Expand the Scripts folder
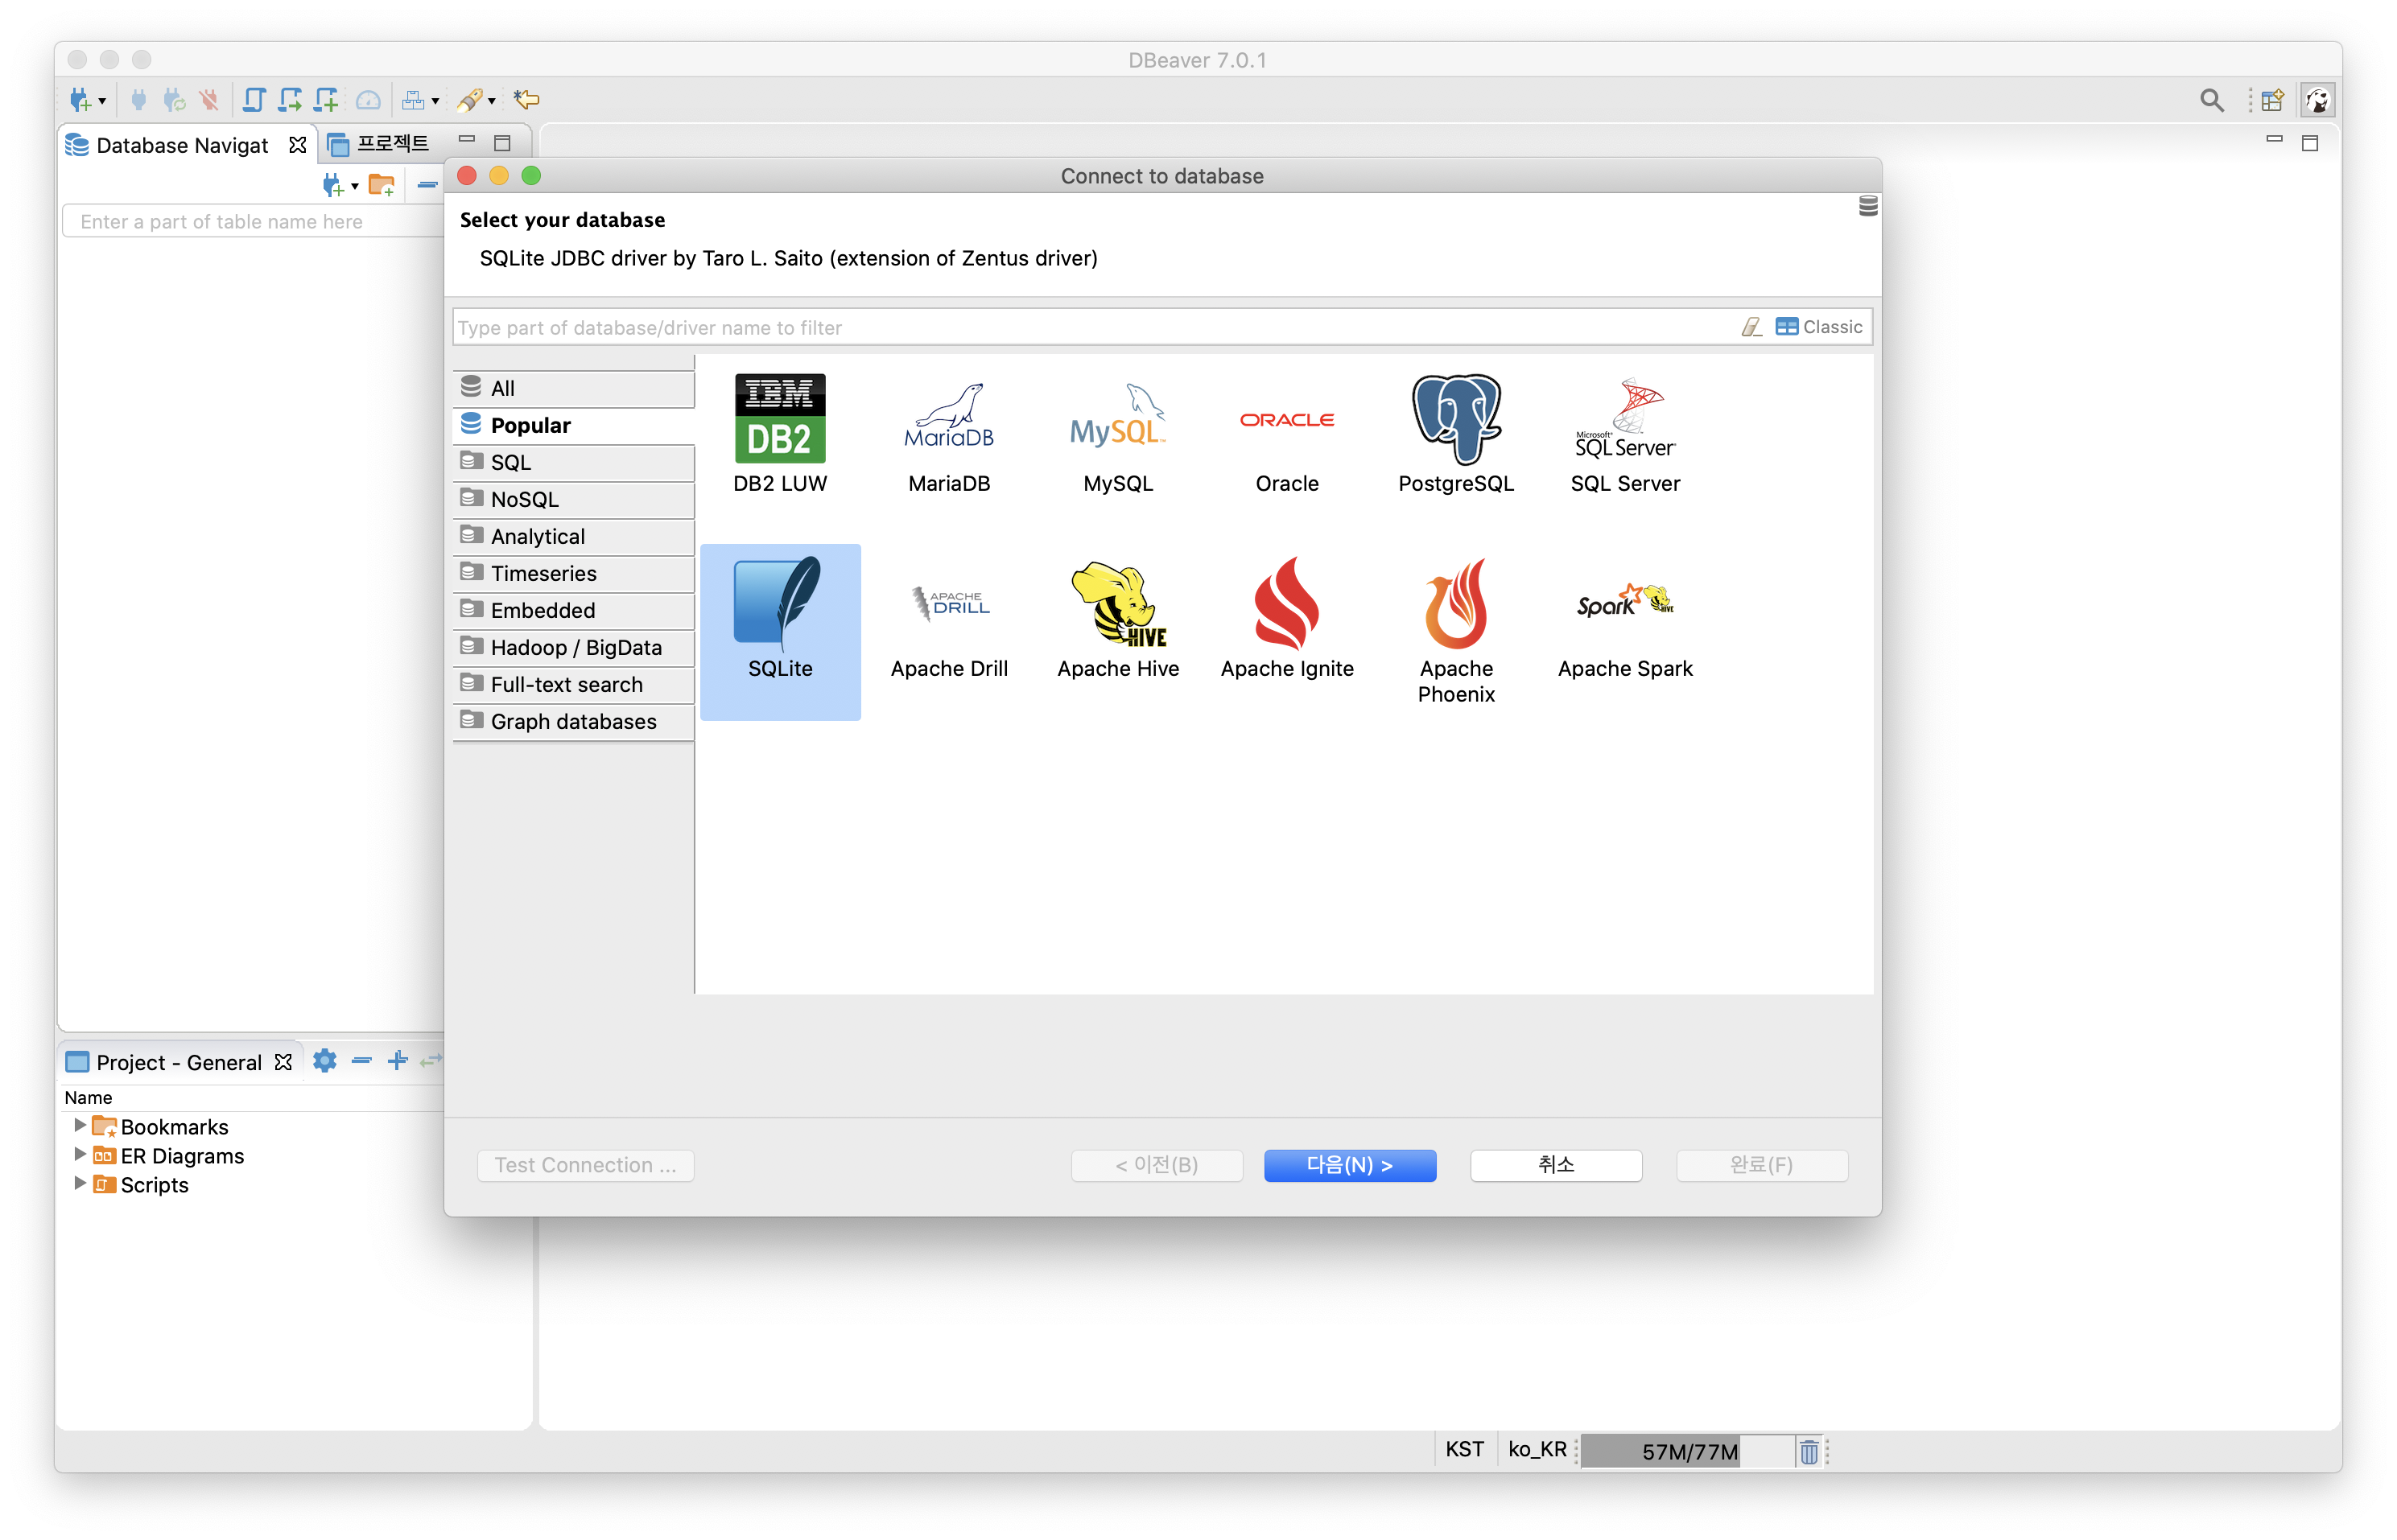 (80, 1184)
